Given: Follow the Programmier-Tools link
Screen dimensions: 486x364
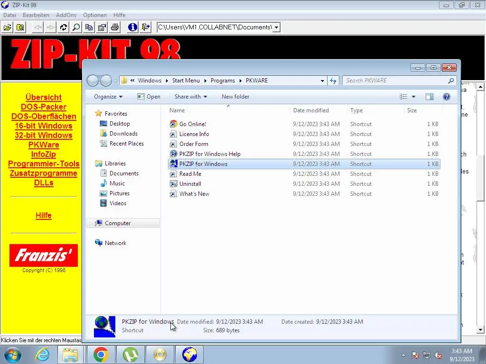Looking at the screenshot, I should click(44, 164).
